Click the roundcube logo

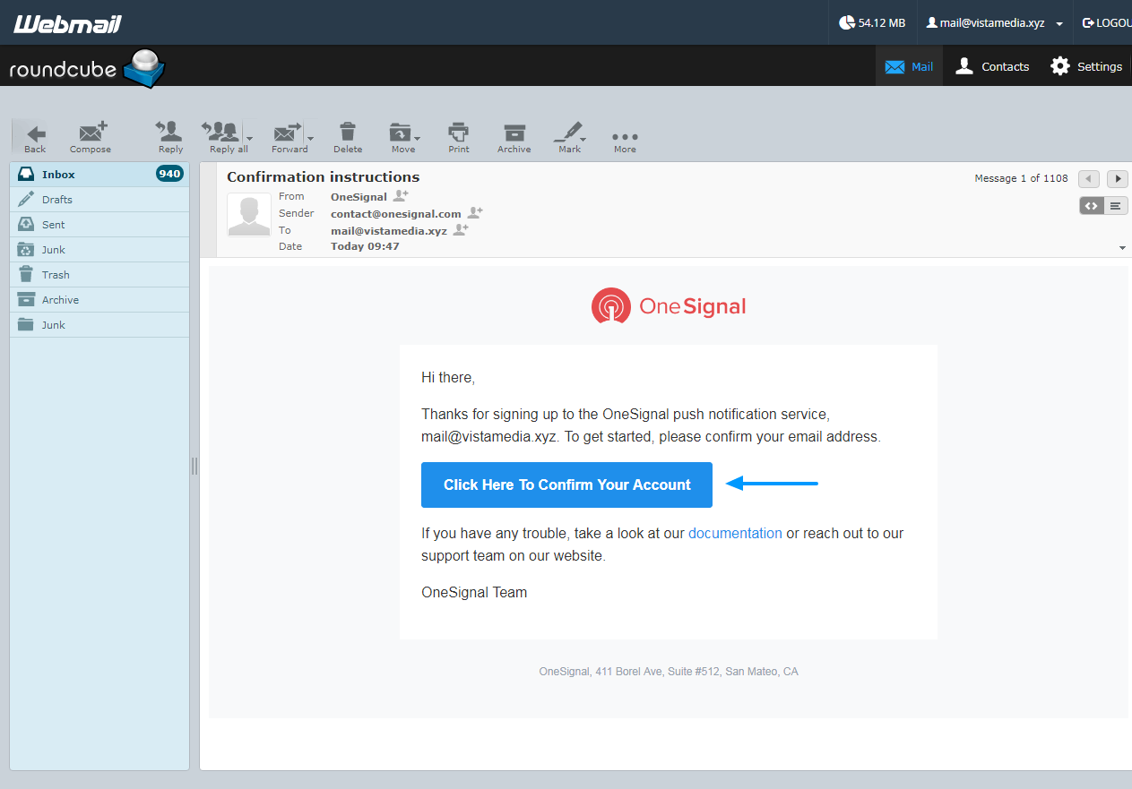[x=87, y=68]
